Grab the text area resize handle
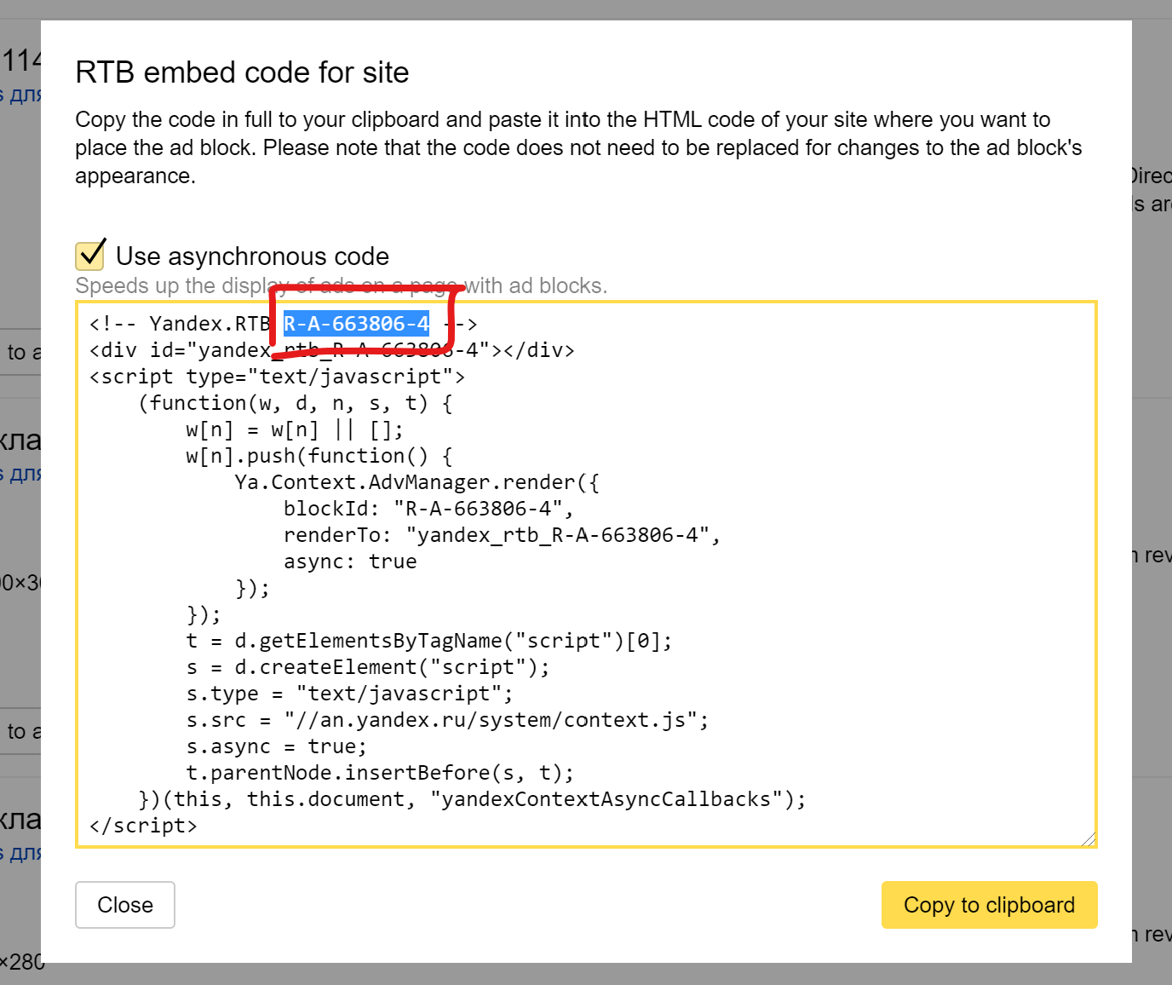1172x985 pixels. click(x=1088, y=838)
